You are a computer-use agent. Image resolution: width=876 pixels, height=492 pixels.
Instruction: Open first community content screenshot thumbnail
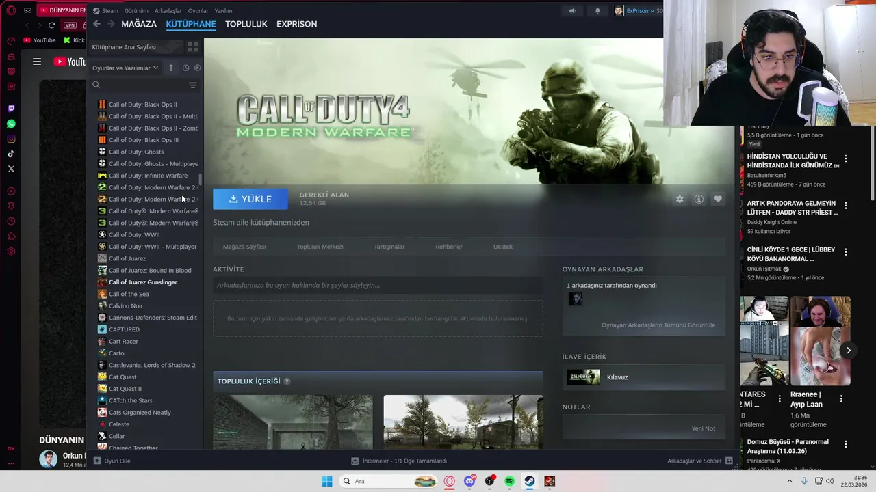point(293,422)
